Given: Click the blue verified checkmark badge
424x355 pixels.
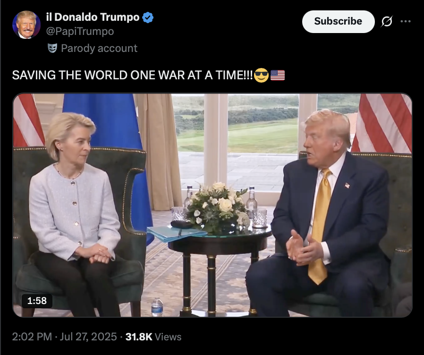Looking at the screenshot, I should point(148,17).
